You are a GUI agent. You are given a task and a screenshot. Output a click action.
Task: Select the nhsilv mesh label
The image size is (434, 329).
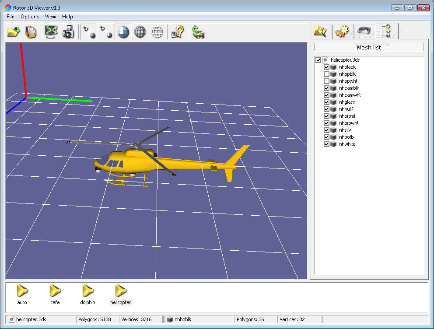pos(345,130)
